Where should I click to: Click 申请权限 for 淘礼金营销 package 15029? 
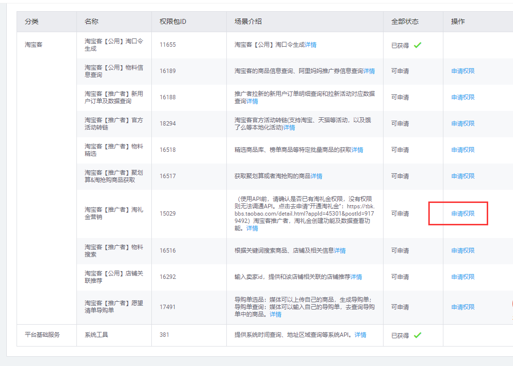coord(462,214)
